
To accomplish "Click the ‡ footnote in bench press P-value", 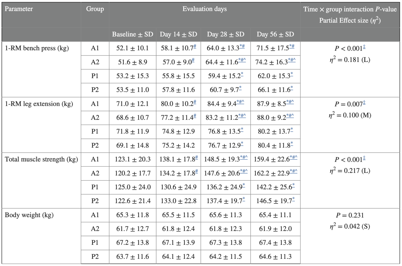I will (364, 47).
